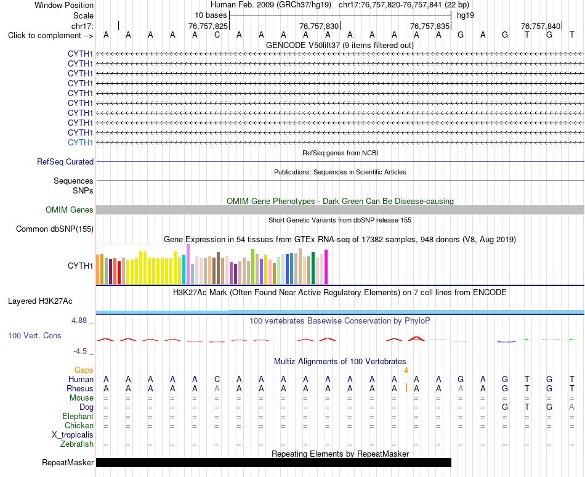The image size is (585, 477).
Task: Open the 100 Vert. Cons track label
Action: pos(34,335)
